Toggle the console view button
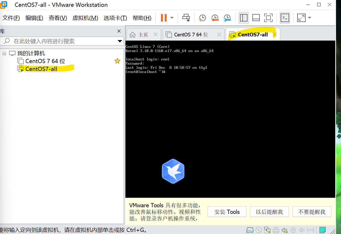The height and width of the screenshot is (234, 341). coord(285,18)
